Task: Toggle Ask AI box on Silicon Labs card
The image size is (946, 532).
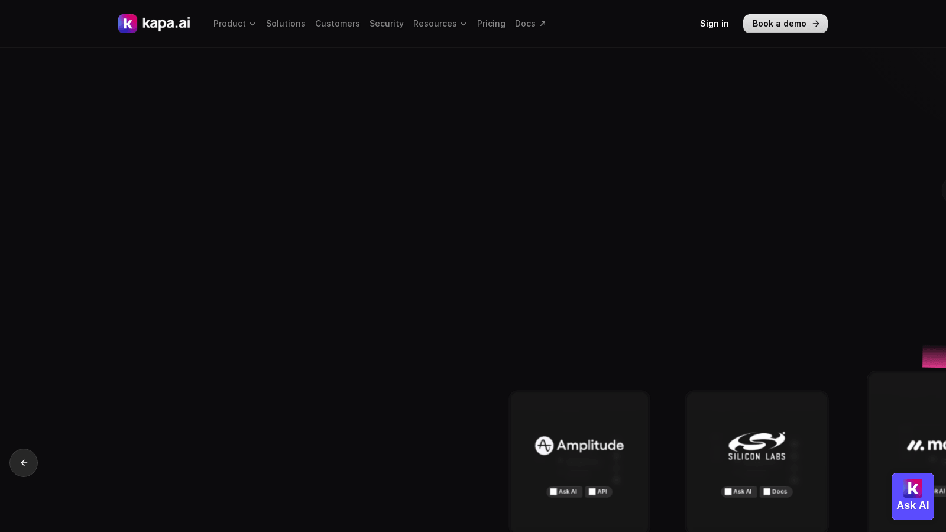Action: click(x=728, y=492)
